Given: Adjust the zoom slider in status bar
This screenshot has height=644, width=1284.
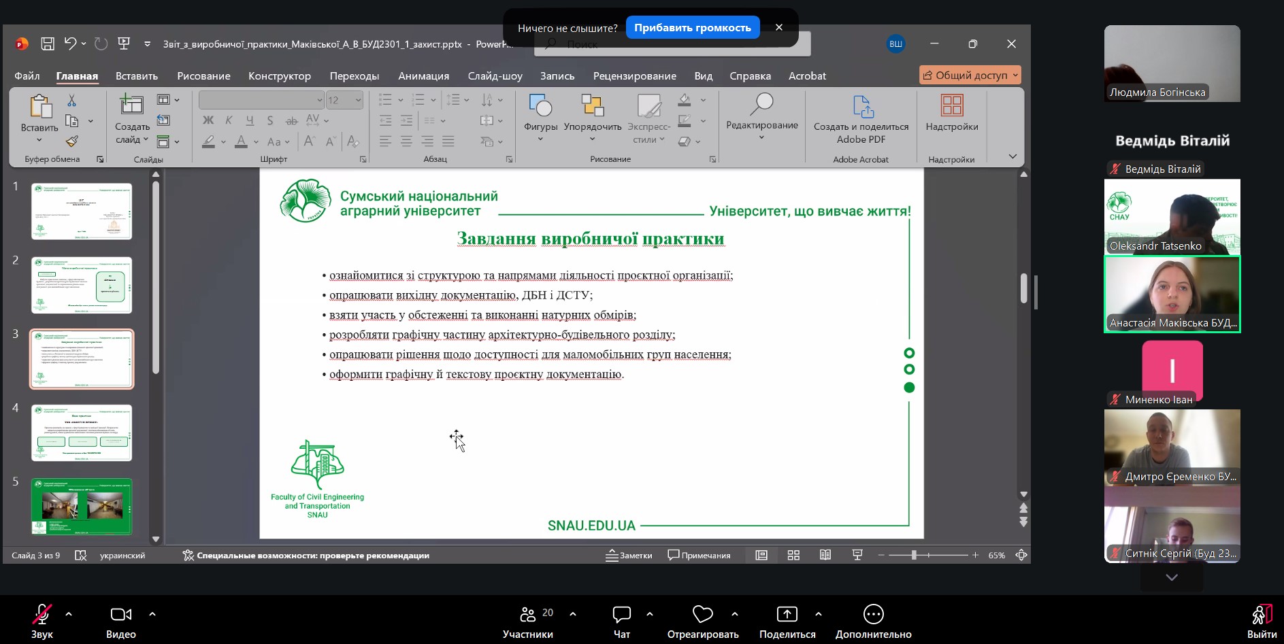Looking at the screenshot, I should [x=914, y=555].
